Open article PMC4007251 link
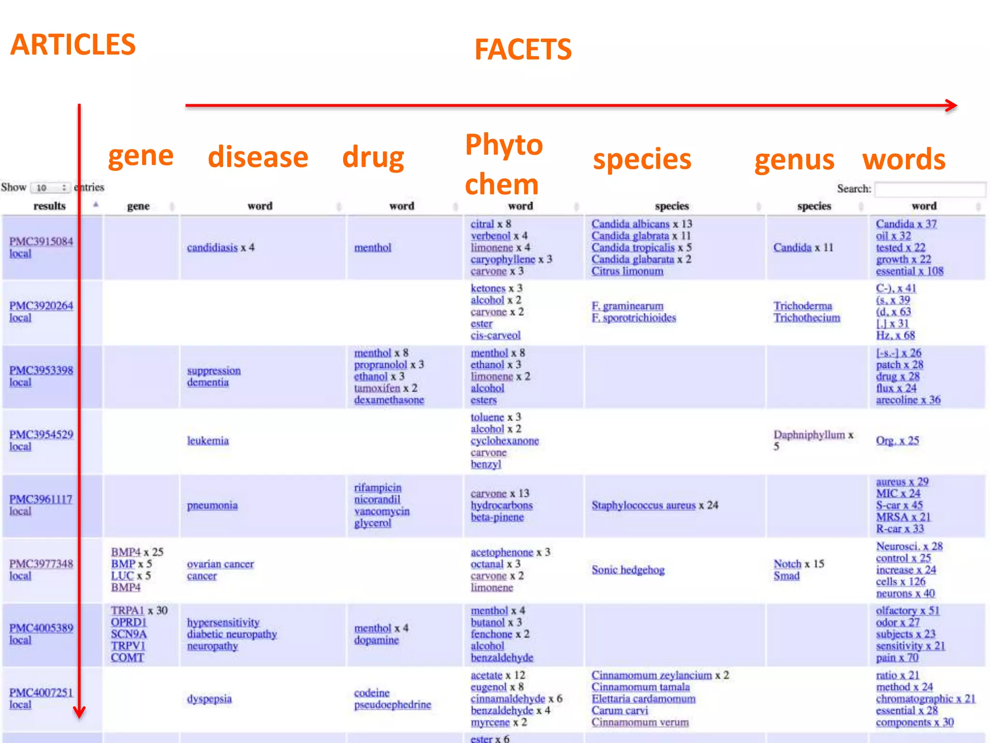 coord(41,693)
